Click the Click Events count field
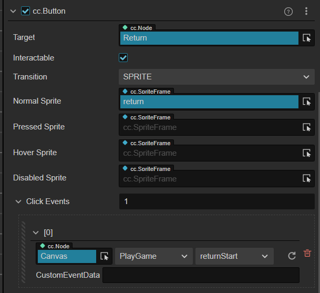The height and width of the screenshot is (293, 320). [216, 201]
